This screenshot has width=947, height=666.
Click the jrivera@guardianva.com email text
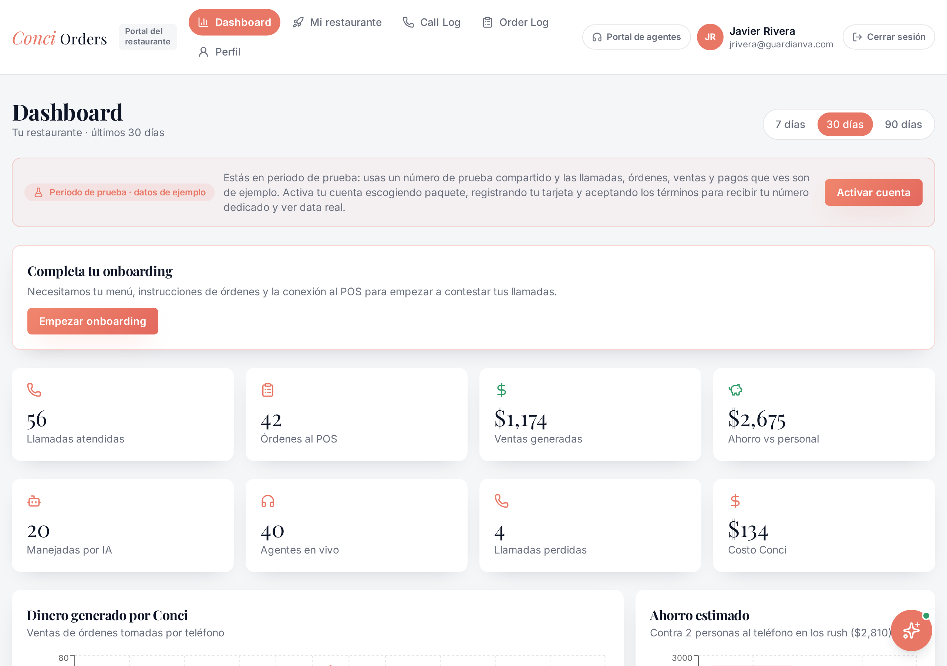coord(781,44)
